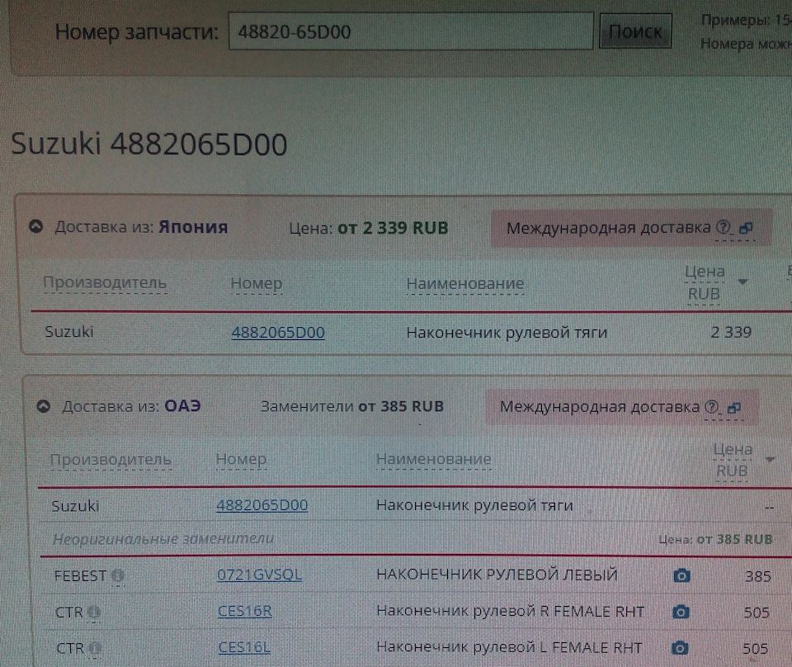Image resolution: width=792 pixels, height=667 pixels.
Task: Click price sort arrow in ОАЭ table
Action: click(770, 459)
